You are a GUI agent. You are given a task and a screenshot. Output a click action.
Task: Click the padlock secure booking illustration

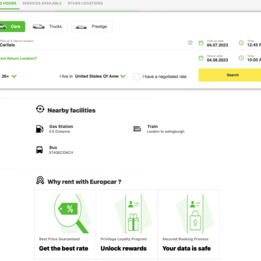pos(195,214)
